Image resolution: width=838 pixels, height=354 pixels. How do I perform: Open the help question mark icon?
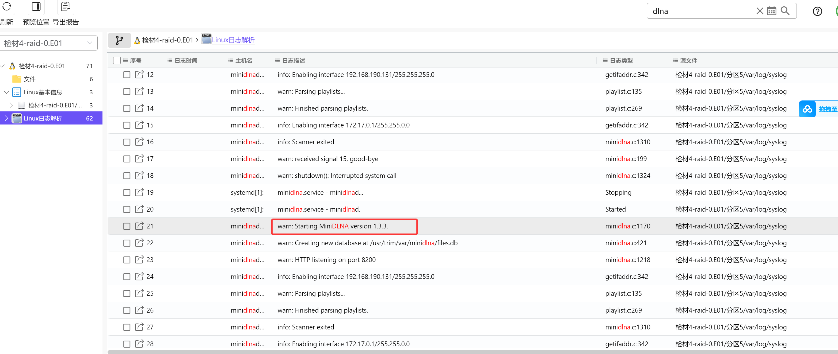[x=817, y=12]
